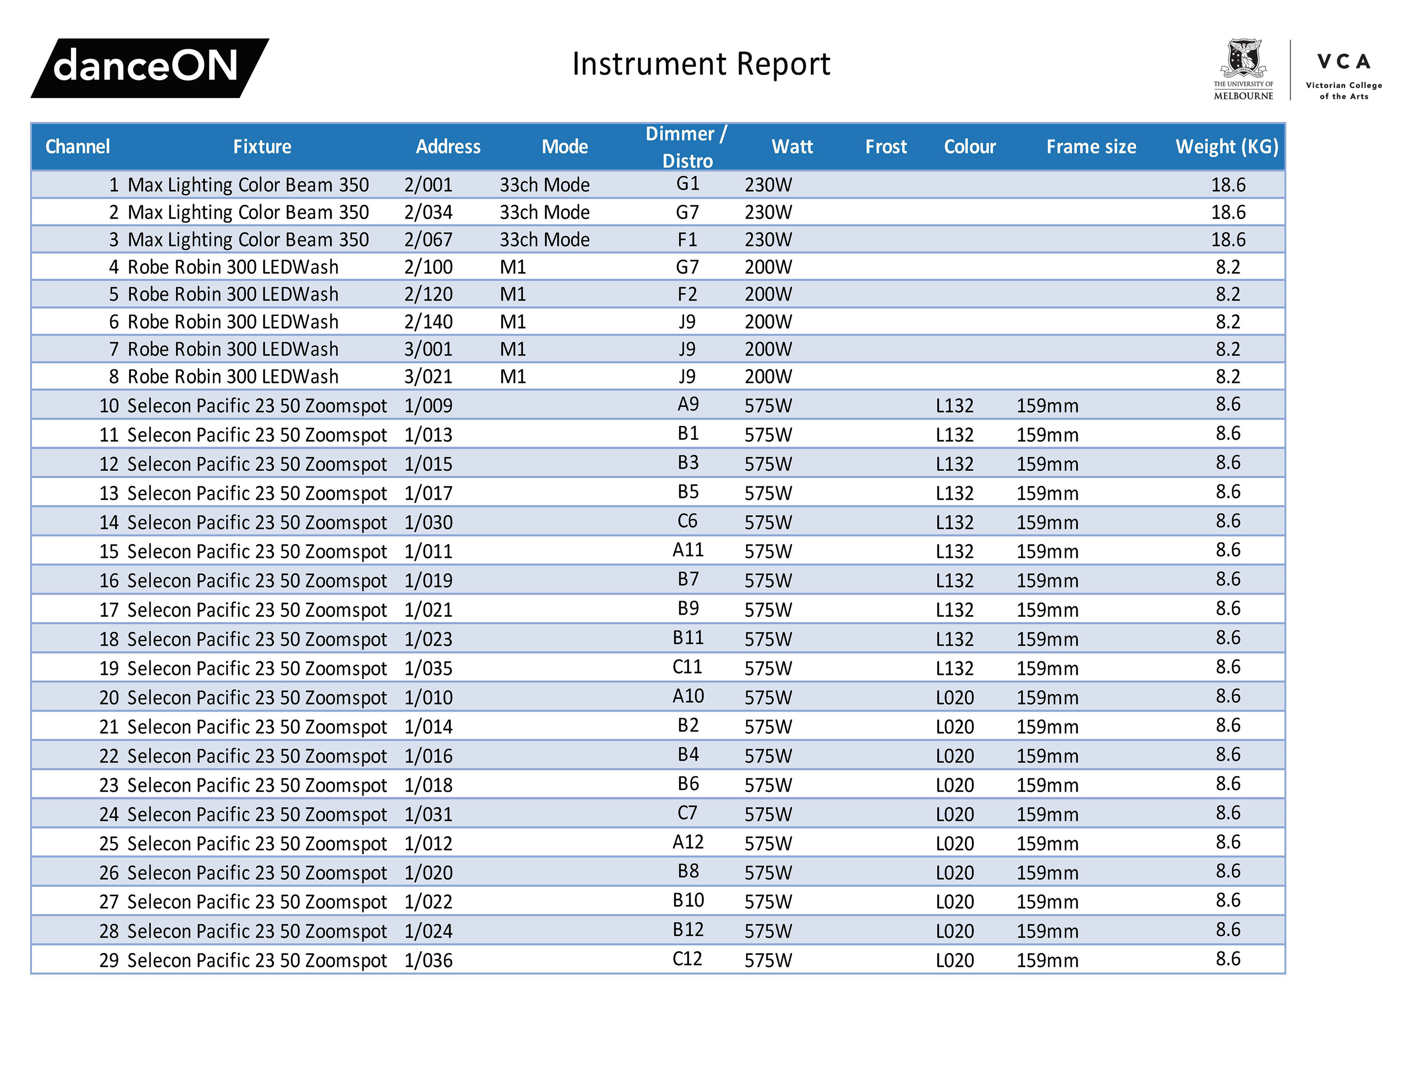Click dimmer cell A9 for channel 10
This screenshot has height=1085, width=1412.
tap(688, 404)
